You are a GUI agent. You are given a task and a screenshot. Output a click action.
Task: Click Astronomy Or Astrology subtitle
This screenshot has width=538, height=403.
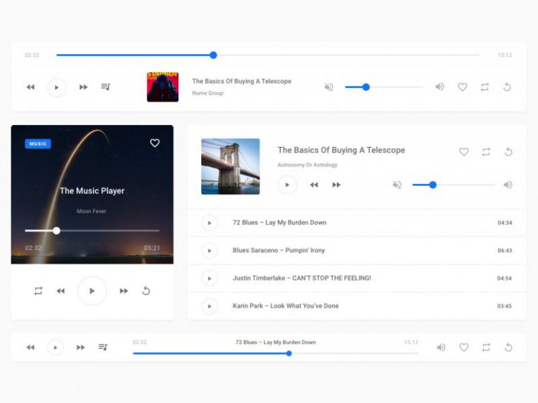(307, 165)
